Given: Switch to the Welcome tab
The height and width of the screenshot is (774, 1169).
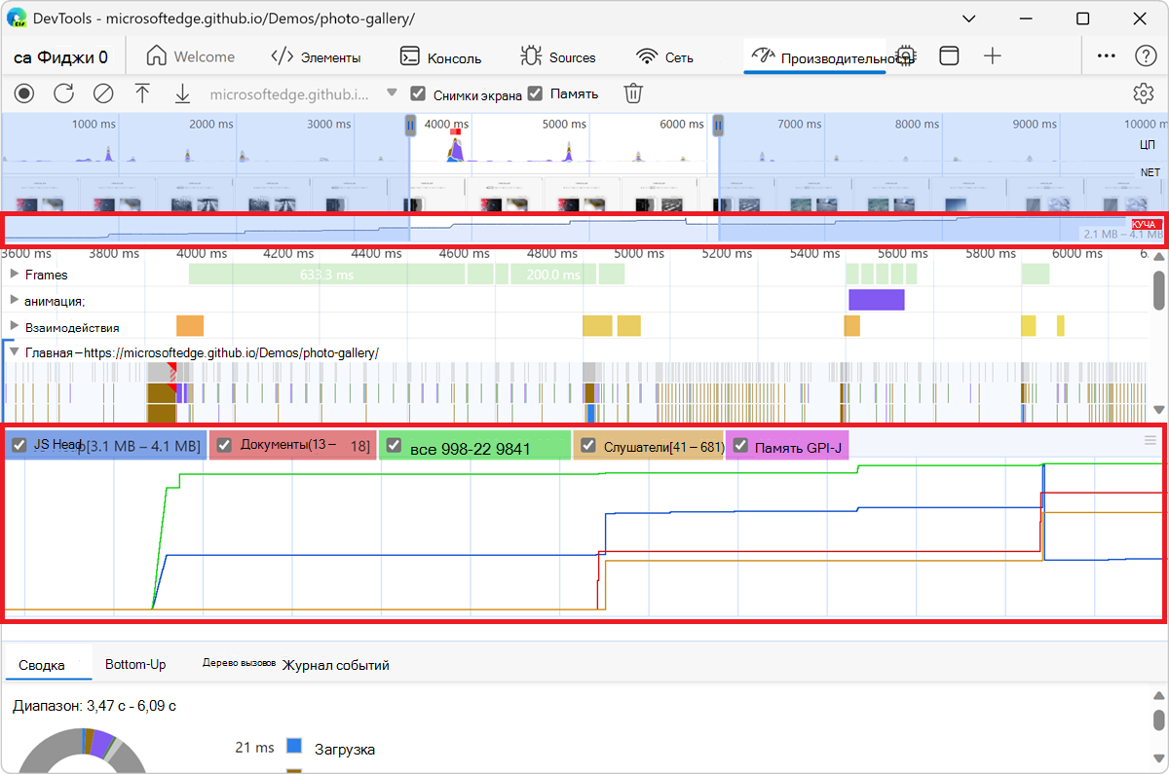Looking at the screenshot, I should tap(190, 56).
